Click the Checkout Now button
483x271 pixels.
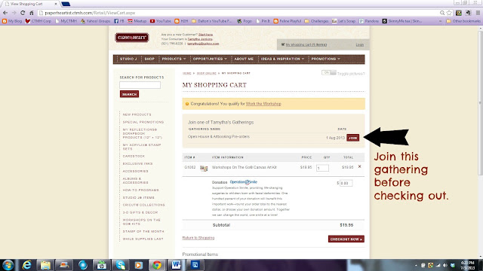(346, 239)
